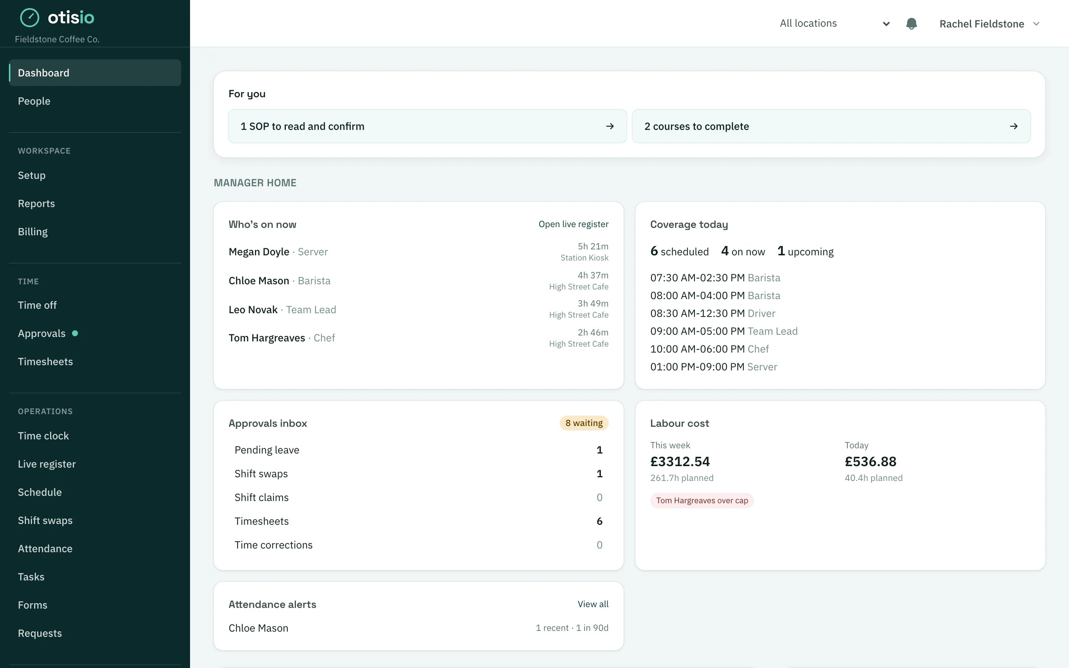Click the otisio clock logo icon
Viewport: 1069px width, 668px height.
[30, 18]
